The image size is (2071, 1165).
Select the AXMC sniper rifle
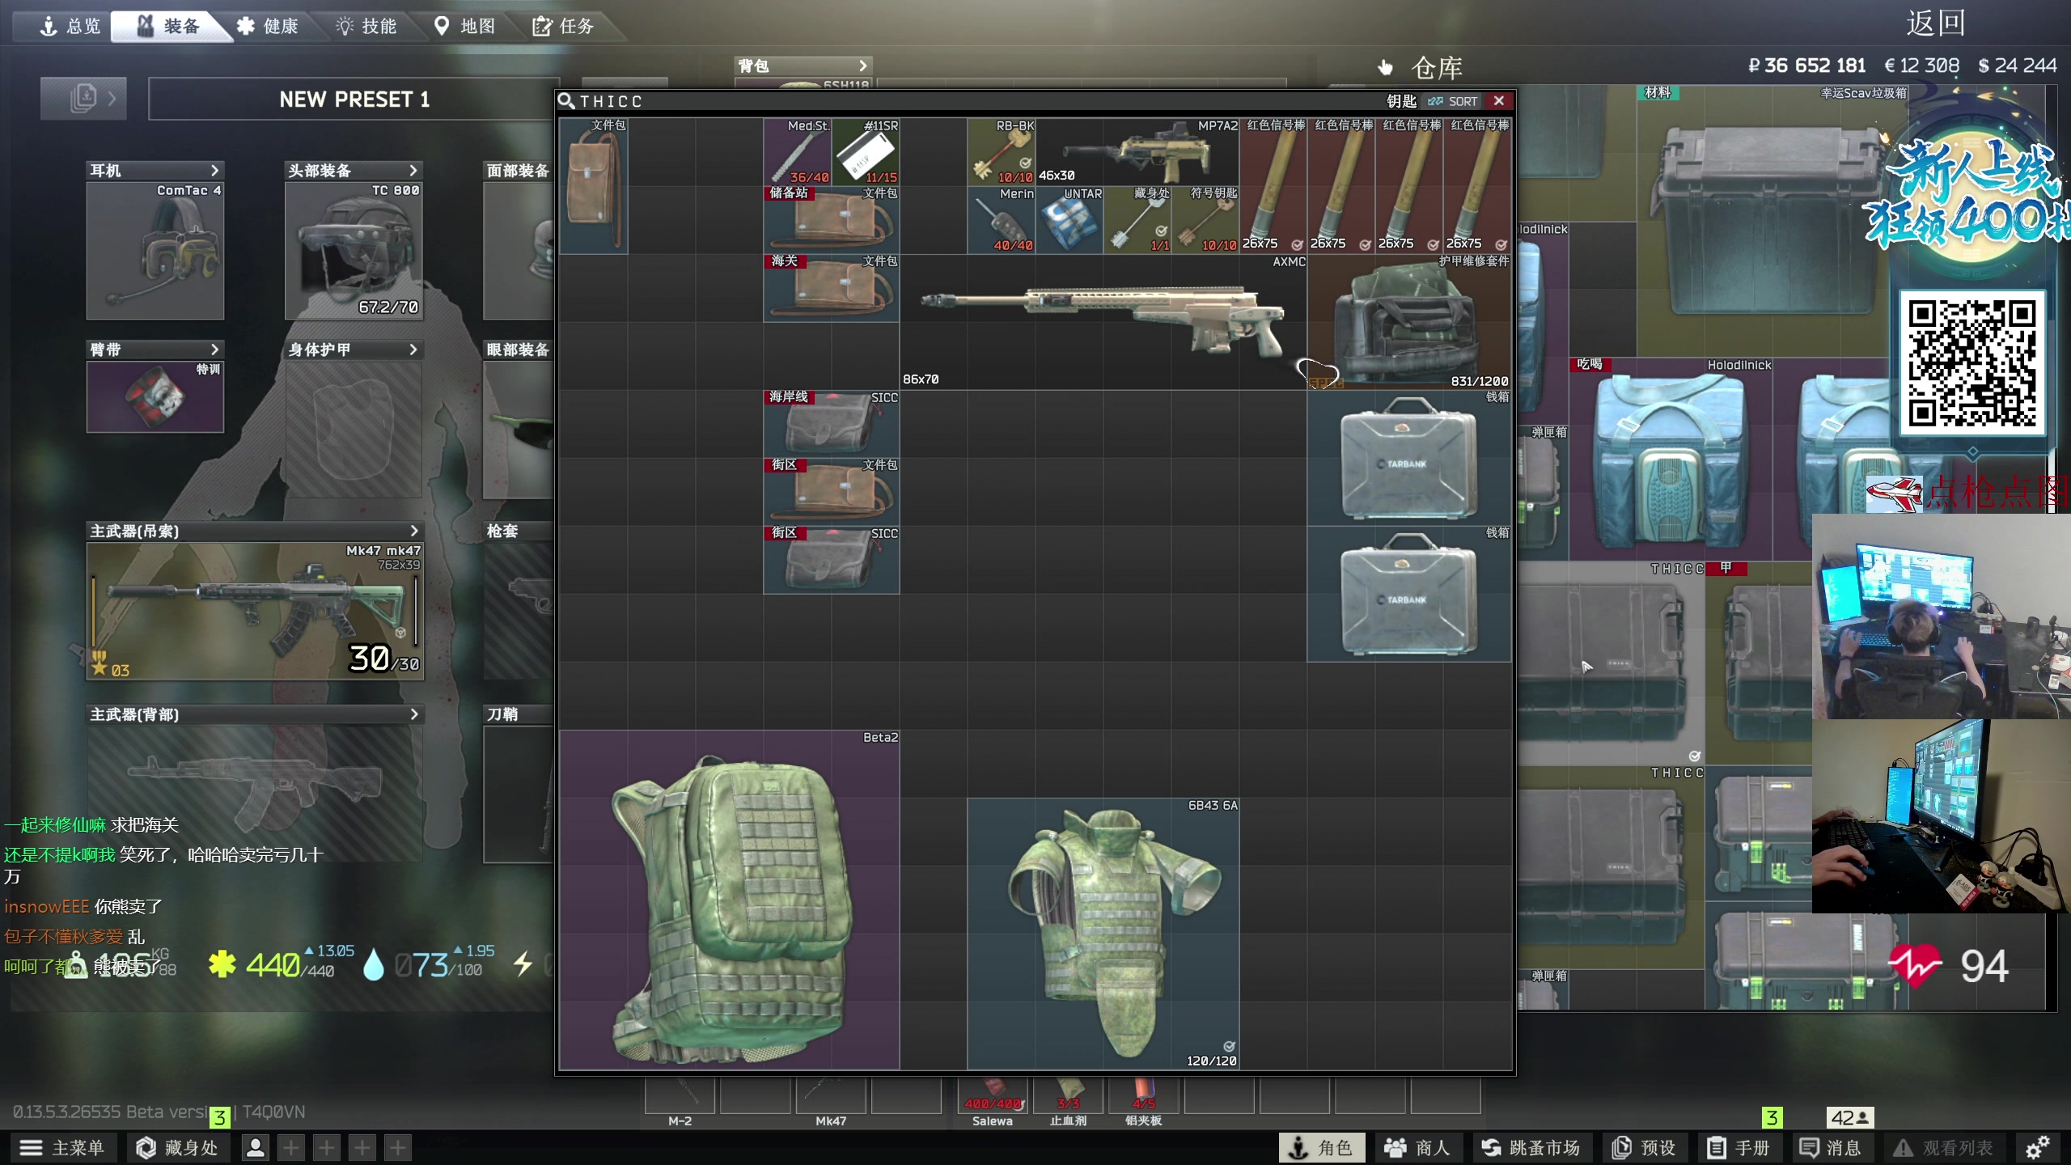[x=1103, y=322]
